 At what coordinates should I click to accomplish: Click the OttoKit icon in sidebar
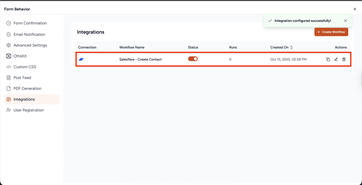point(9,56)
